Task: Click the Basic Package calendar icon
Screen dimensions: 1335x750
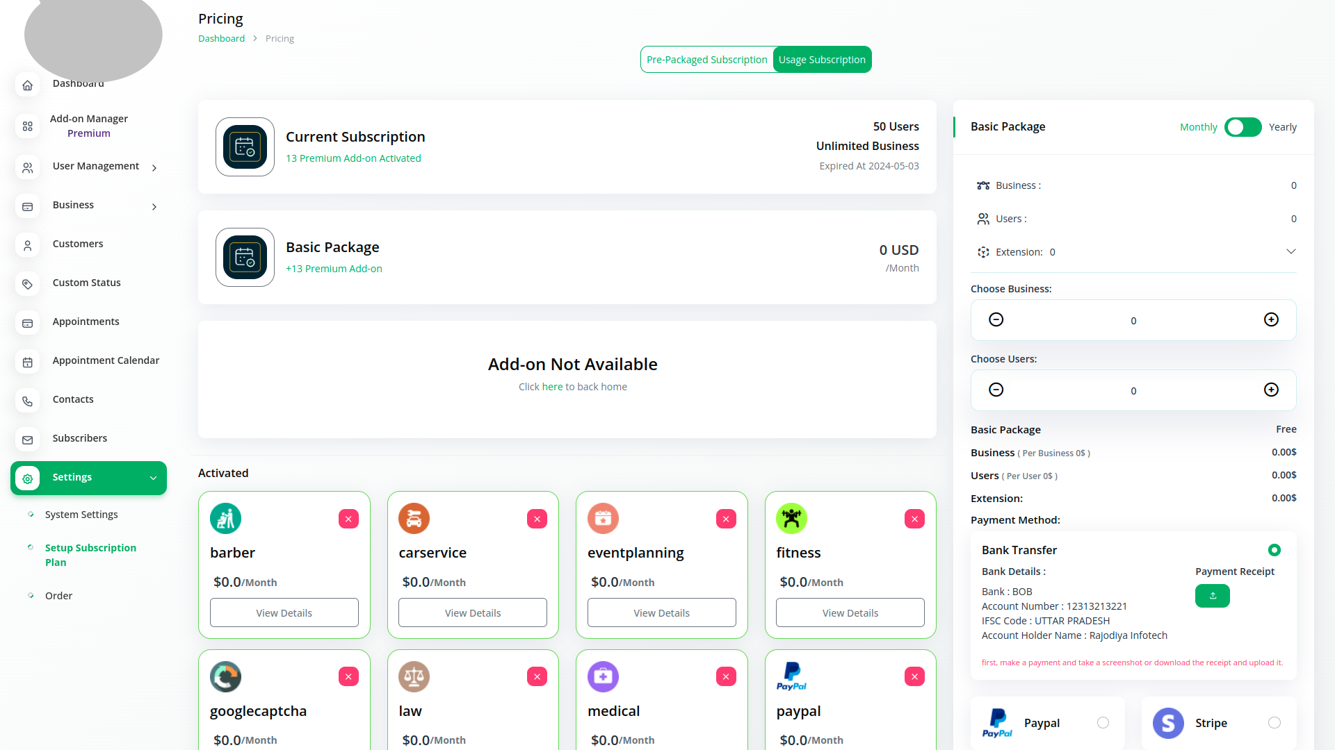Action: click(245, 258)
